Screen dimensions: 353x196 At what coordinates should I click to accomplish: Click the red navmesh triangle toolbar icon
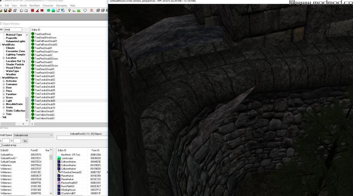tap(92, 11)
